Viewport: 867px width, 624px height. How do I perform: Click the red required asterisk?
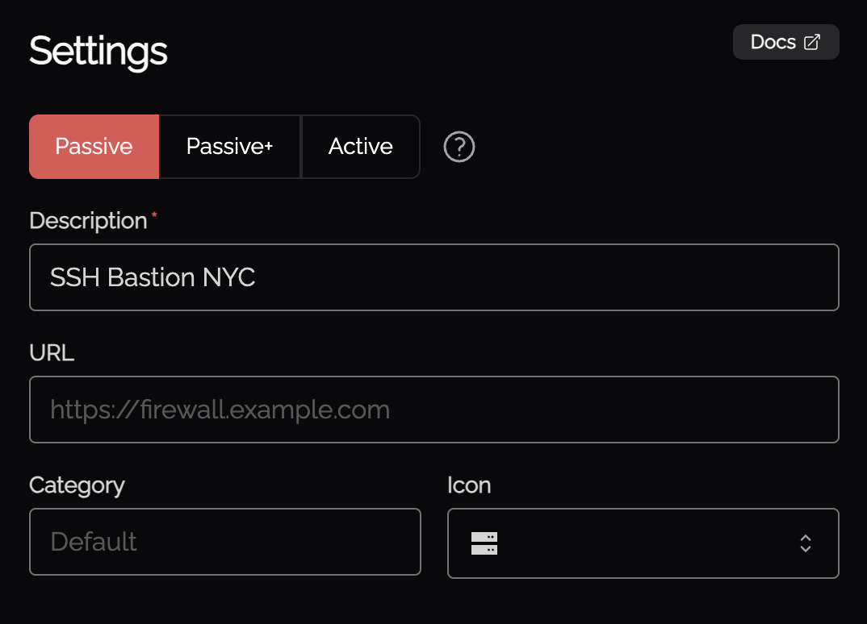(154, 215)
